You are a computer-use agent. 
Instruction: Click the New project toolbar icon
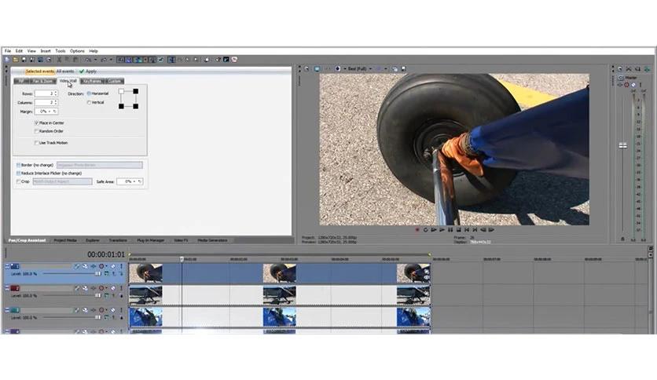point(7,60)
